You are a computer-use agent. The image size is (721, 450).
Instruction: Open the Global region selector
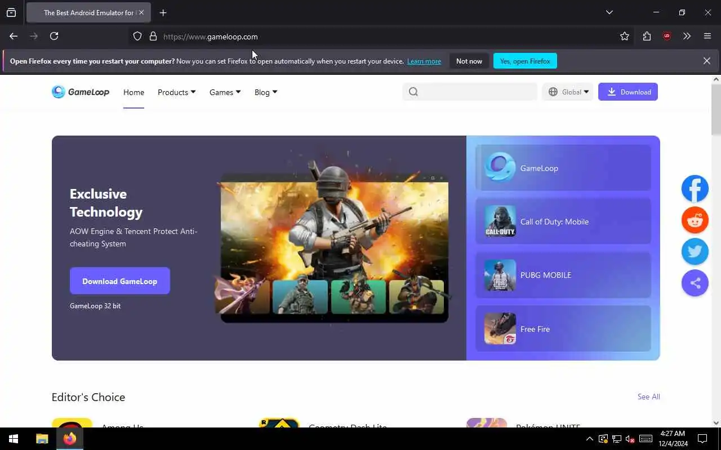[568, 92]
